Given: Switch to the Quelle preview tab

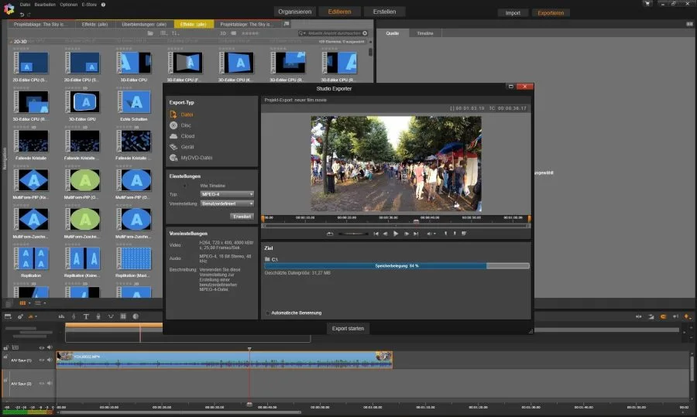Looking at the screenshot, I should pos(392,33).
